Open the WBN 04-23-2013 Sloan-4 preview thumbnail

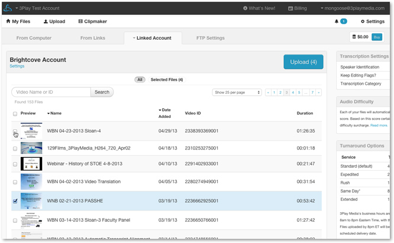(31, 131)
